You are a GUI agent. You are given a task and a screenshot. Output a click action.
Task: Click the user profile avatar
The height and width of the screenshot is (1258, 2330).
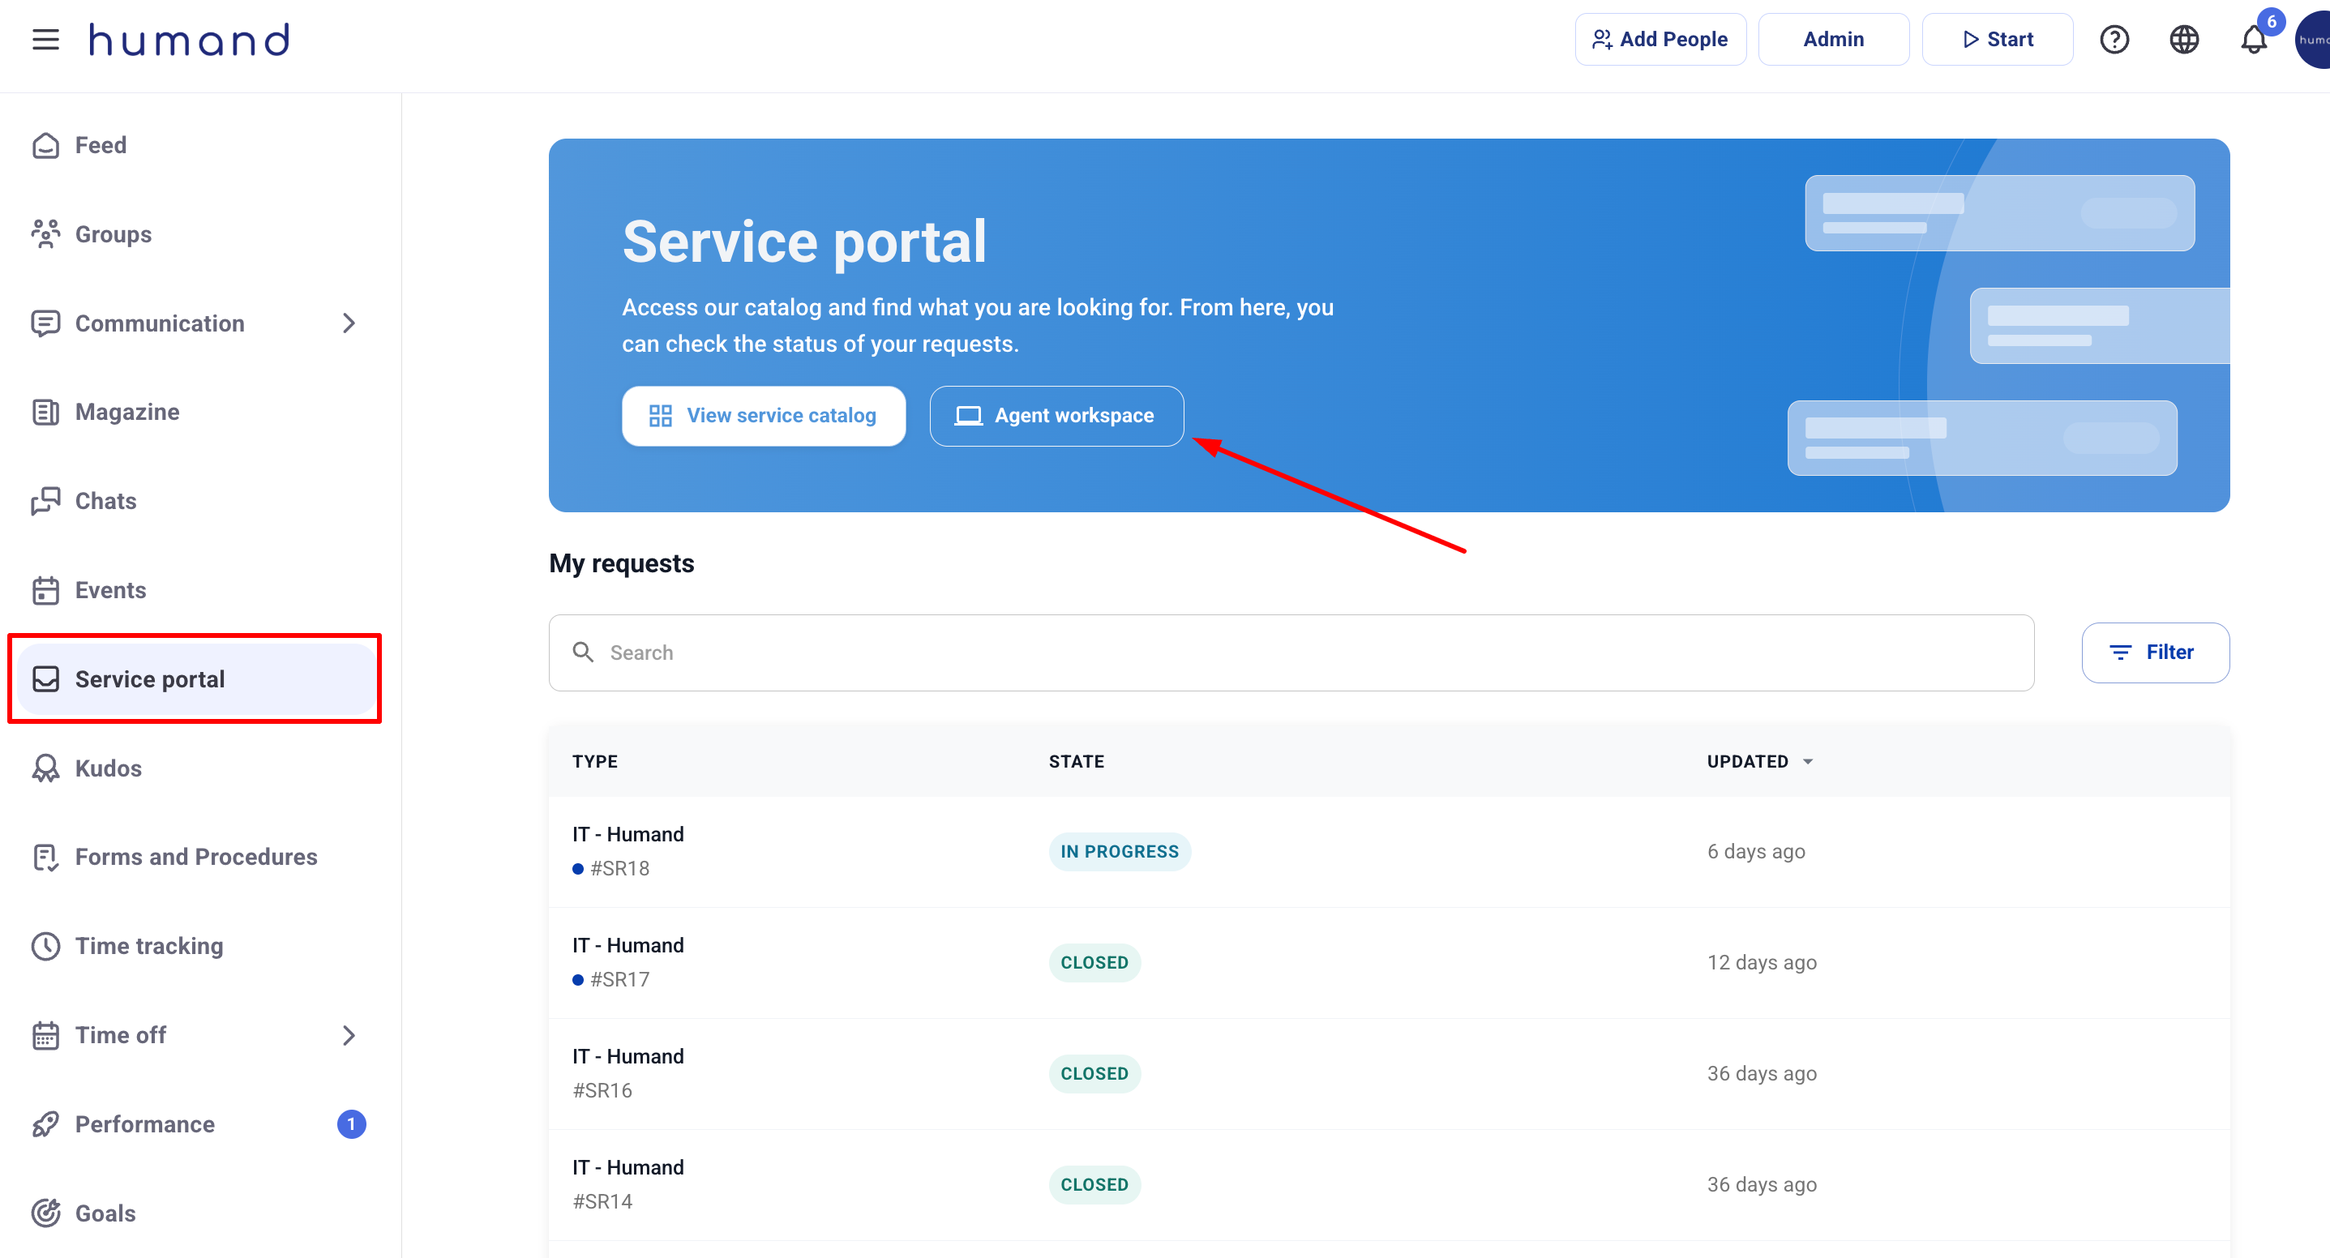click(2314, 40)
